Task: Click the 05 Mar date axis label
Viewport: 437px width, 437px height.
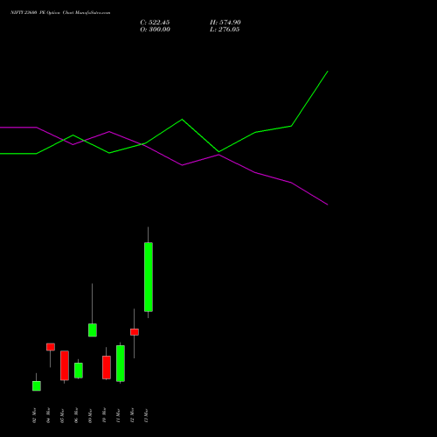Action: [62, 415]
